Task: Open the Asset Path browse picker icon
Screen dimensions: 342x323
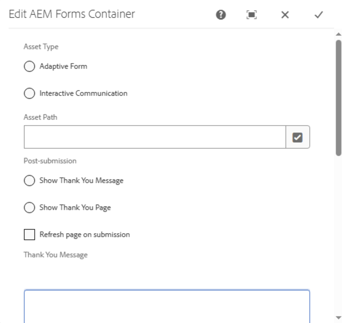Action: tap(297, 137)
